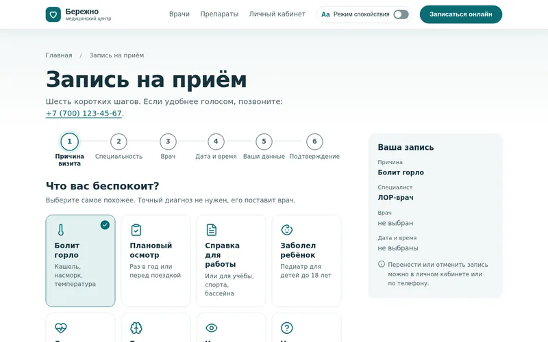The height and width of the screenshot is (342, 548).
Task: Choose the Заболел ребёнок reason card
Action: pyautogui.click(x=306, y=261)
